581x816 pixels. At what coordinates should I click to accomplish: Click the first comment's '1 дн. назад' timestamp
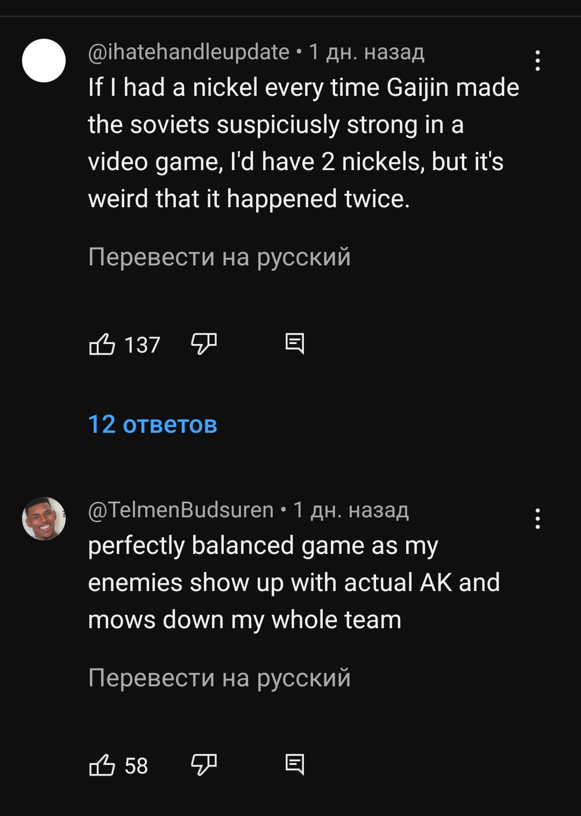point(367,52)
